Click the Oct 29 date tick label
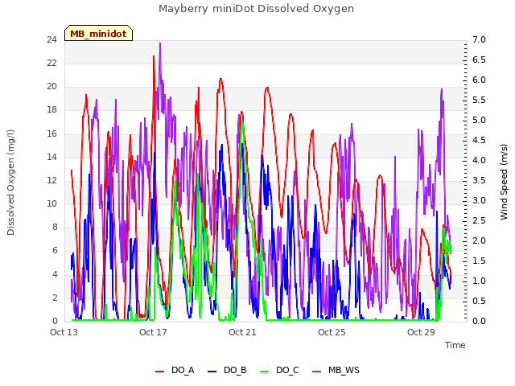The image size is (515, 386). (421, 332)
